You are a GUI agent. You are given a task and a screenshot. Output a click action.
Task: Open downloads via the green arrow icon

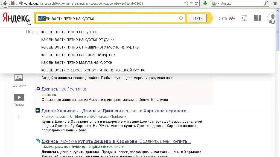pos(205,4)
